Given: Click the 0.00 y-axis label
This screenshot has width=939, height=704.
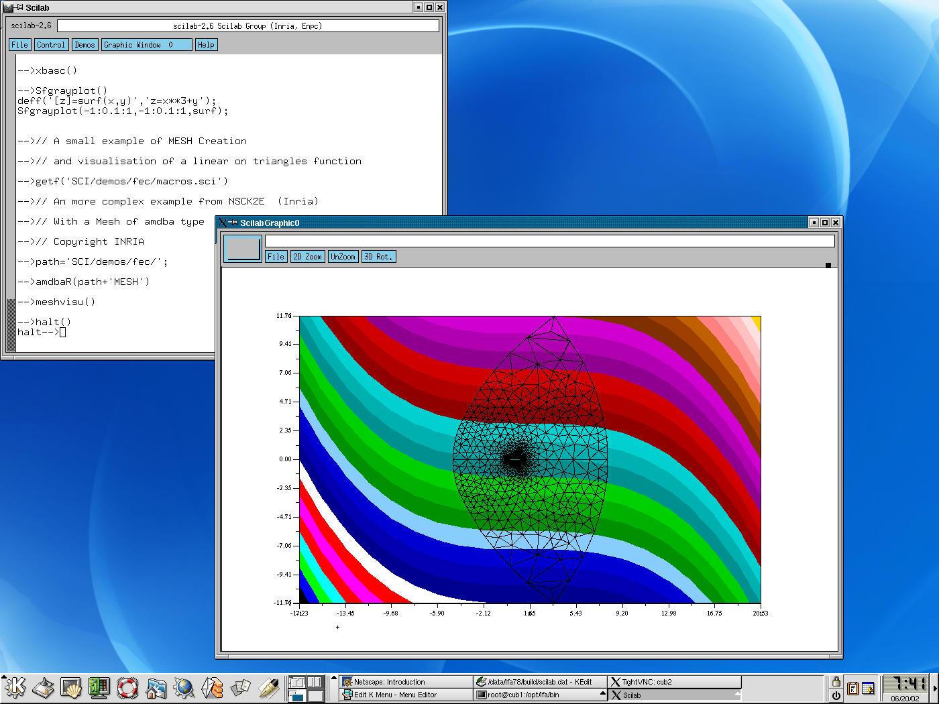Looking at the screenshot, I should coord(285,459).
